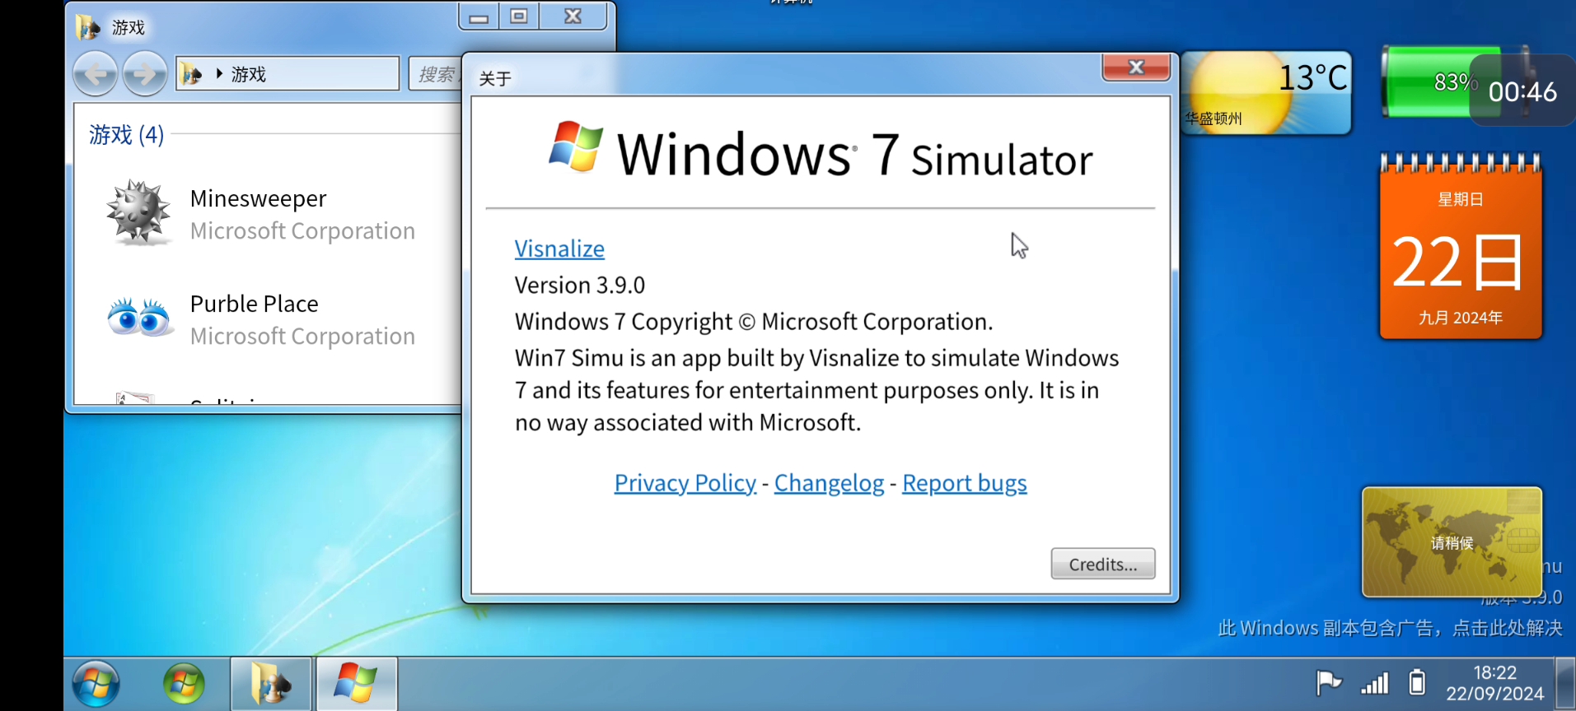
Task: Select Purble Place game entry text
Action: click(254, 304)
